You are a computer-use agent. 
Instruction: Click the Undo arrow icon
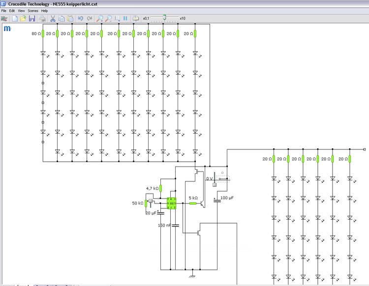(81, 19)
